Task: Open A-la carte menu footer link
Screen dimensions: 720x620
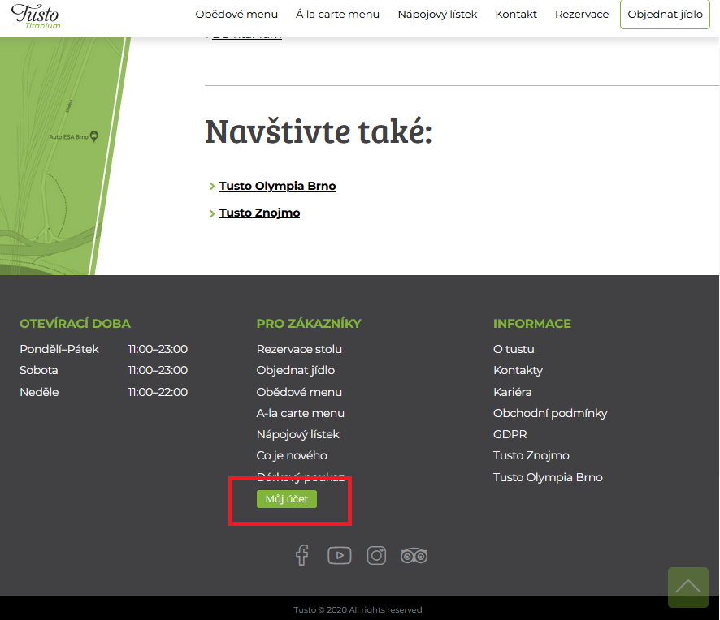Action: tap(301, 413)
